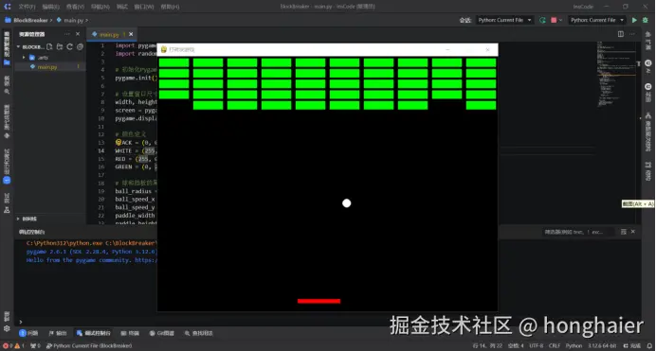The height and width of the screenshot is (351, 656).
Task: Open the find results bottom tab
Action: pos(199,333)
